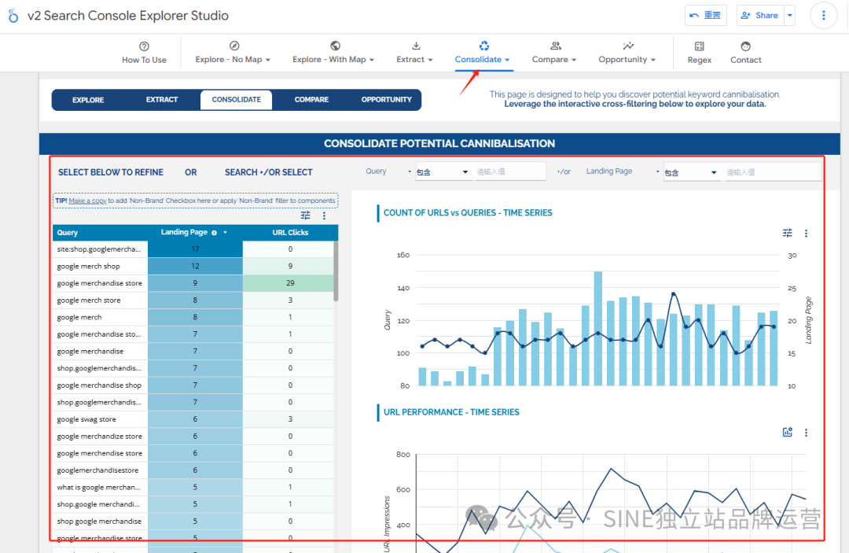Expand the Opportunity nav menu

coord(627,53)
